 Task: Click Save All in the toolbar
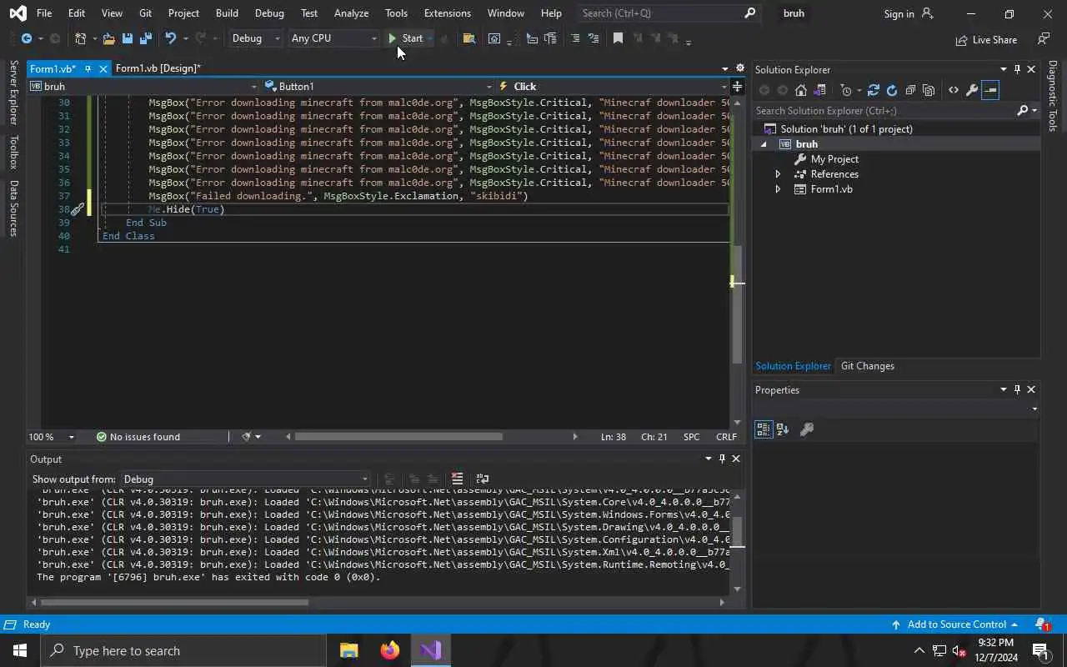coord(145,38)
